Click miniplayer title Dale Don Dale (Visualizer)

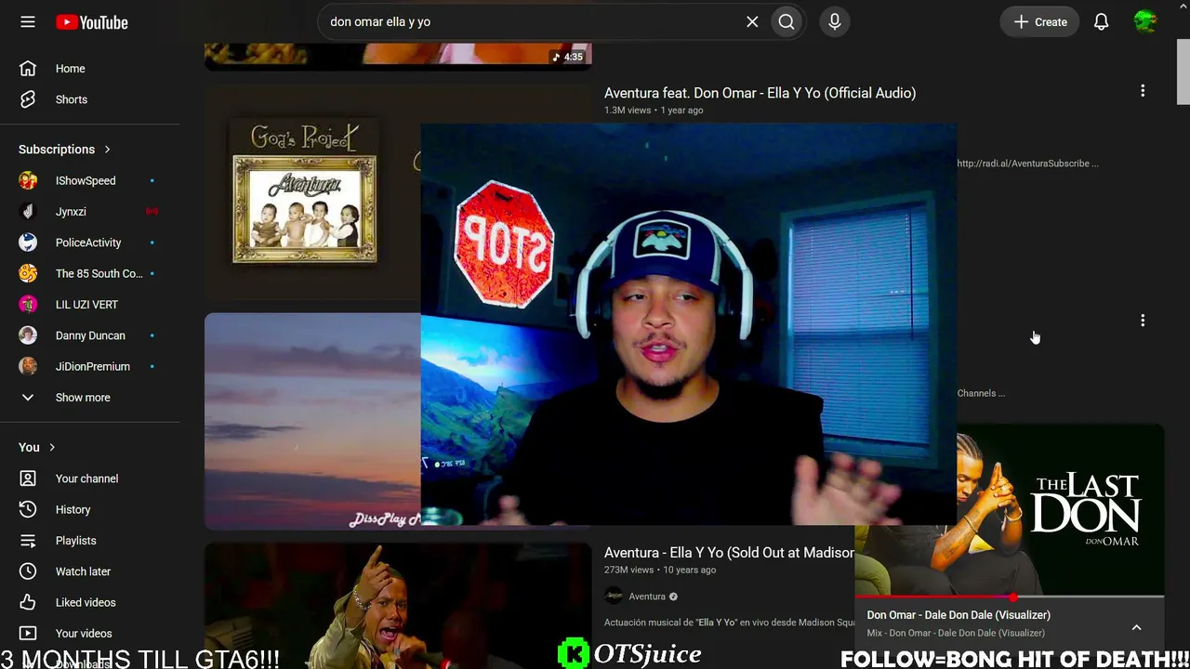coord(959,615)
